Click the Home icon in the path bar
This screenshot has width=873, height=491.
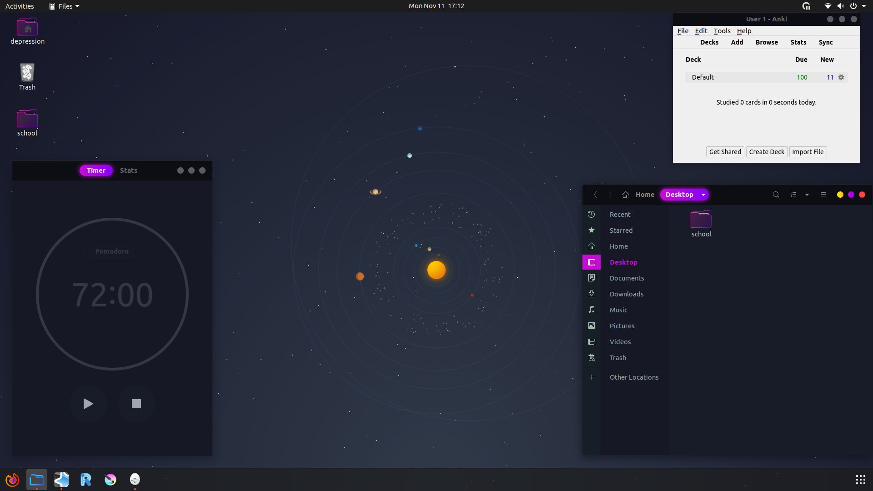(x=626, y=194)
